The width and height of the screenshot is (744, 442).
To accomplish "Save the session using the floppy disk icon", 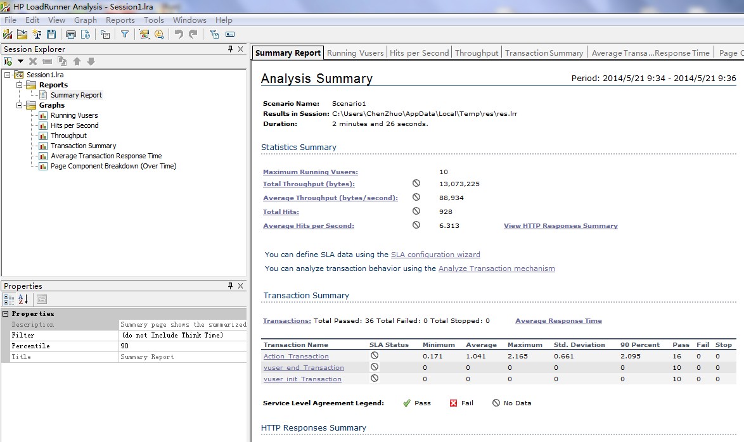I will (51, 34).
